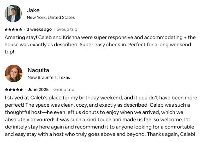Viewport: 209px width, 142px height.
Task: Click Jake's location New York, United States
Action: pyautogui.click(x=51, y=17)
